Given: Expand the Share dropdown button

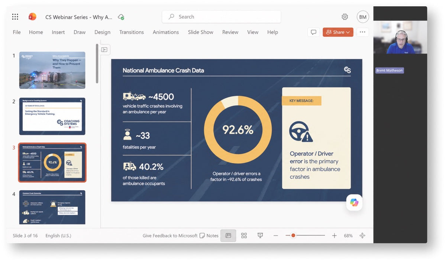Looking at the screenshot, I should click(338, 32).
